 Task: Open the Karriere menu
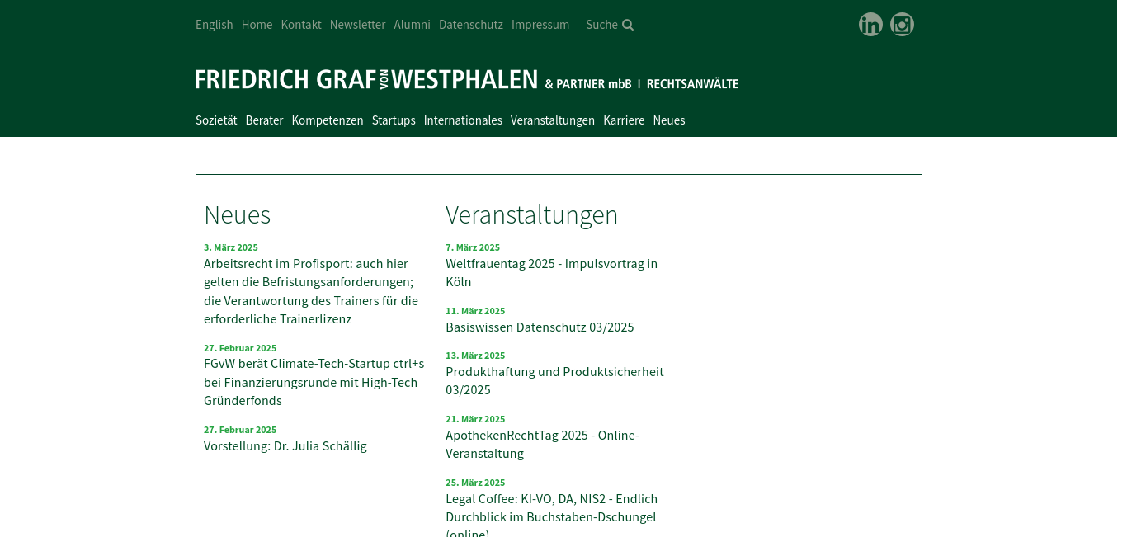[624, 120]
